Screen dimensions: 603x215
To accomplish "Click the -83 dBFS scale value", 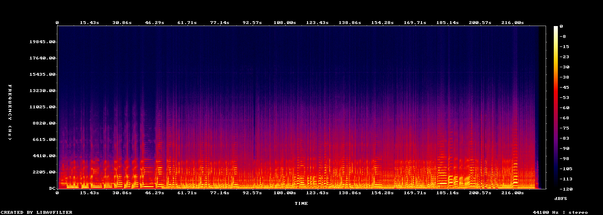I will 564,138.
